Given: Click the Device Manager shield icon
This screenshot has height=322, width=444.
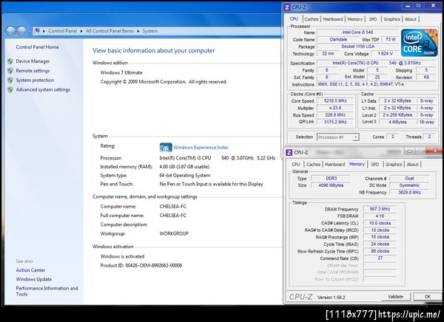Looking at the screenshot, I should click(10, 61).
